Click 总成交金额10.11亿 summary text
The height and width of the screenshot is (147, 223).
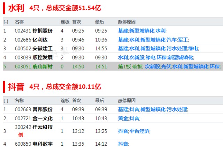(74, 87)
